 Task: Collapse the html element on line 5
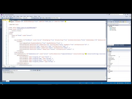pyautogui.click(x=8, y=28)
